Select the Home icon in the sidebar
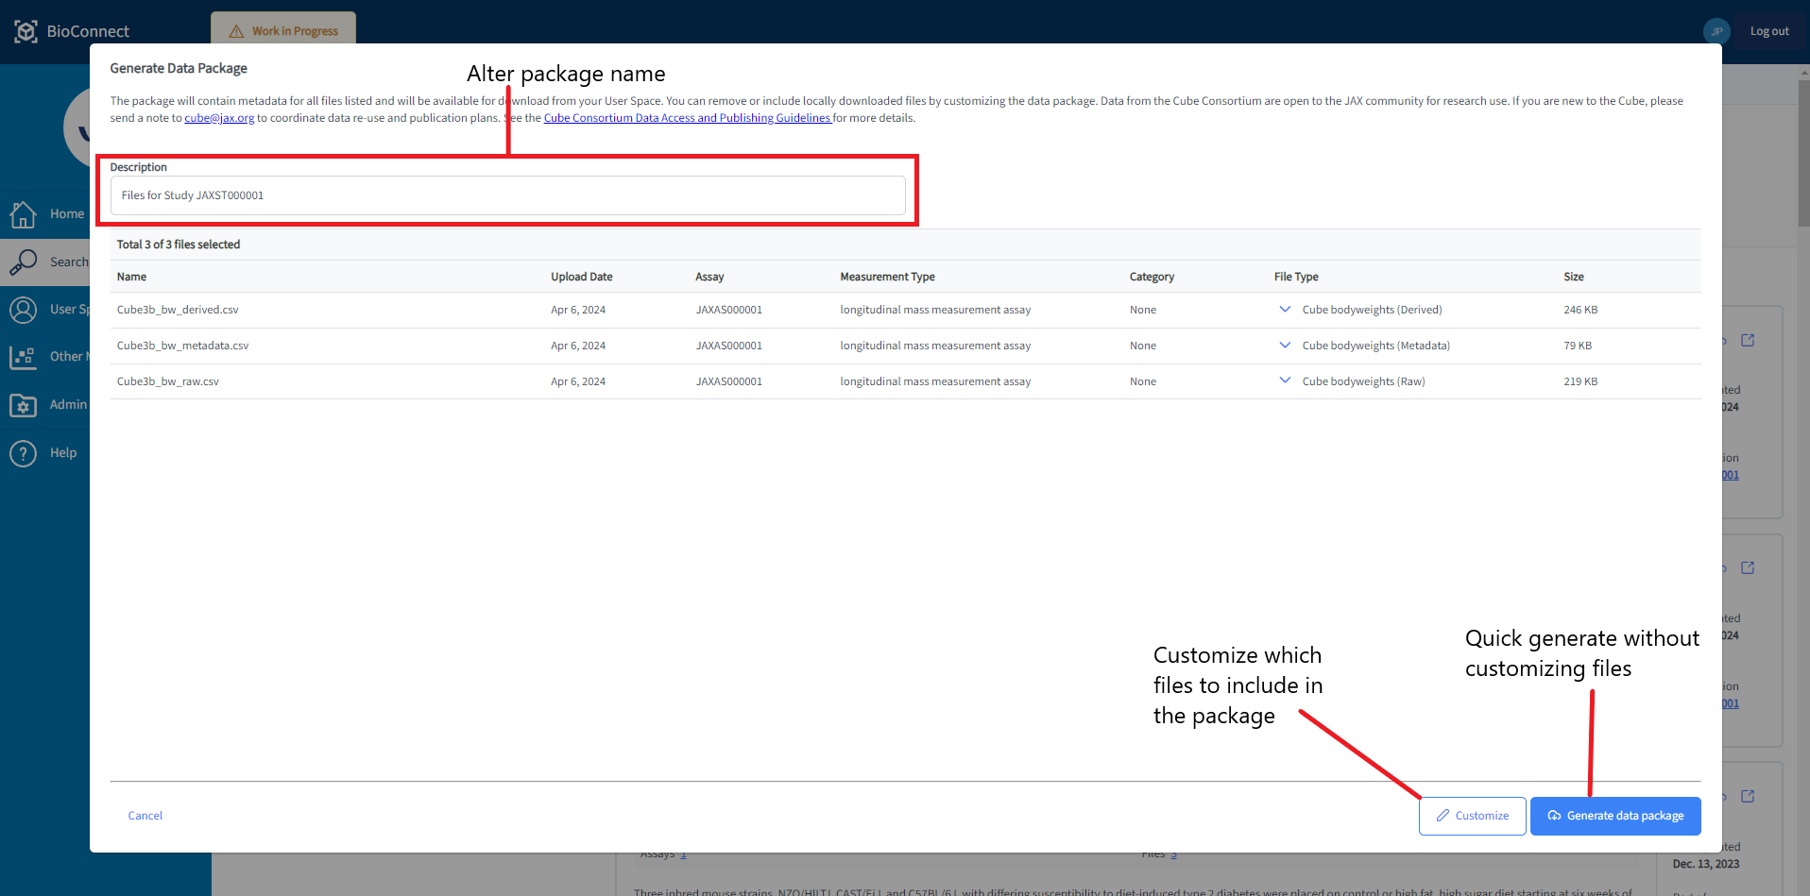Screen dimensions: 1810x896 click(x=24, y=214)
